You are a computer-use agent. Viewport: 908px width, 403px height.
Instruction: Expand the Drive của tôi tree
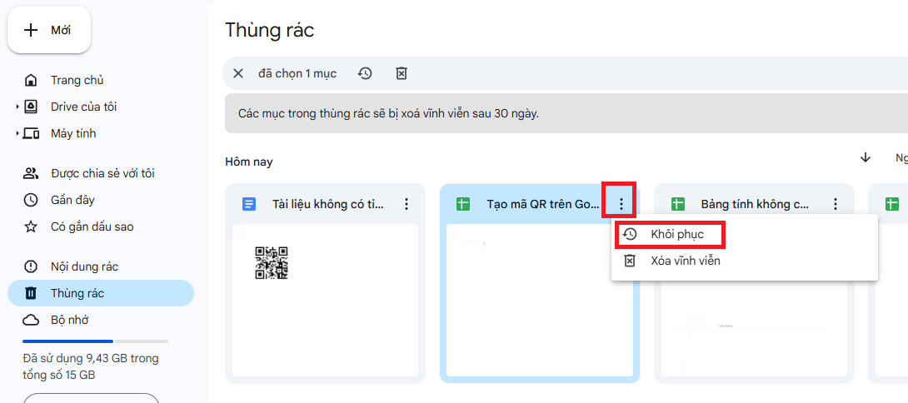17,107
